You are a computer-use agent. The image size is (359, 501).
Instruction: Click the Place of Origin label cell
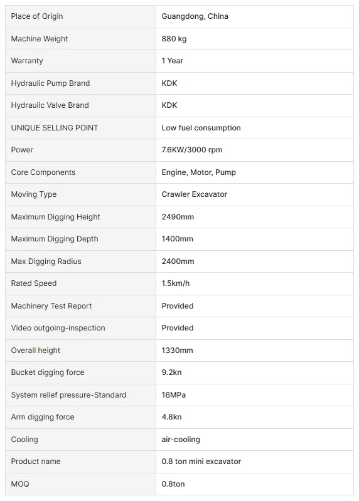(x=80, y=16)
